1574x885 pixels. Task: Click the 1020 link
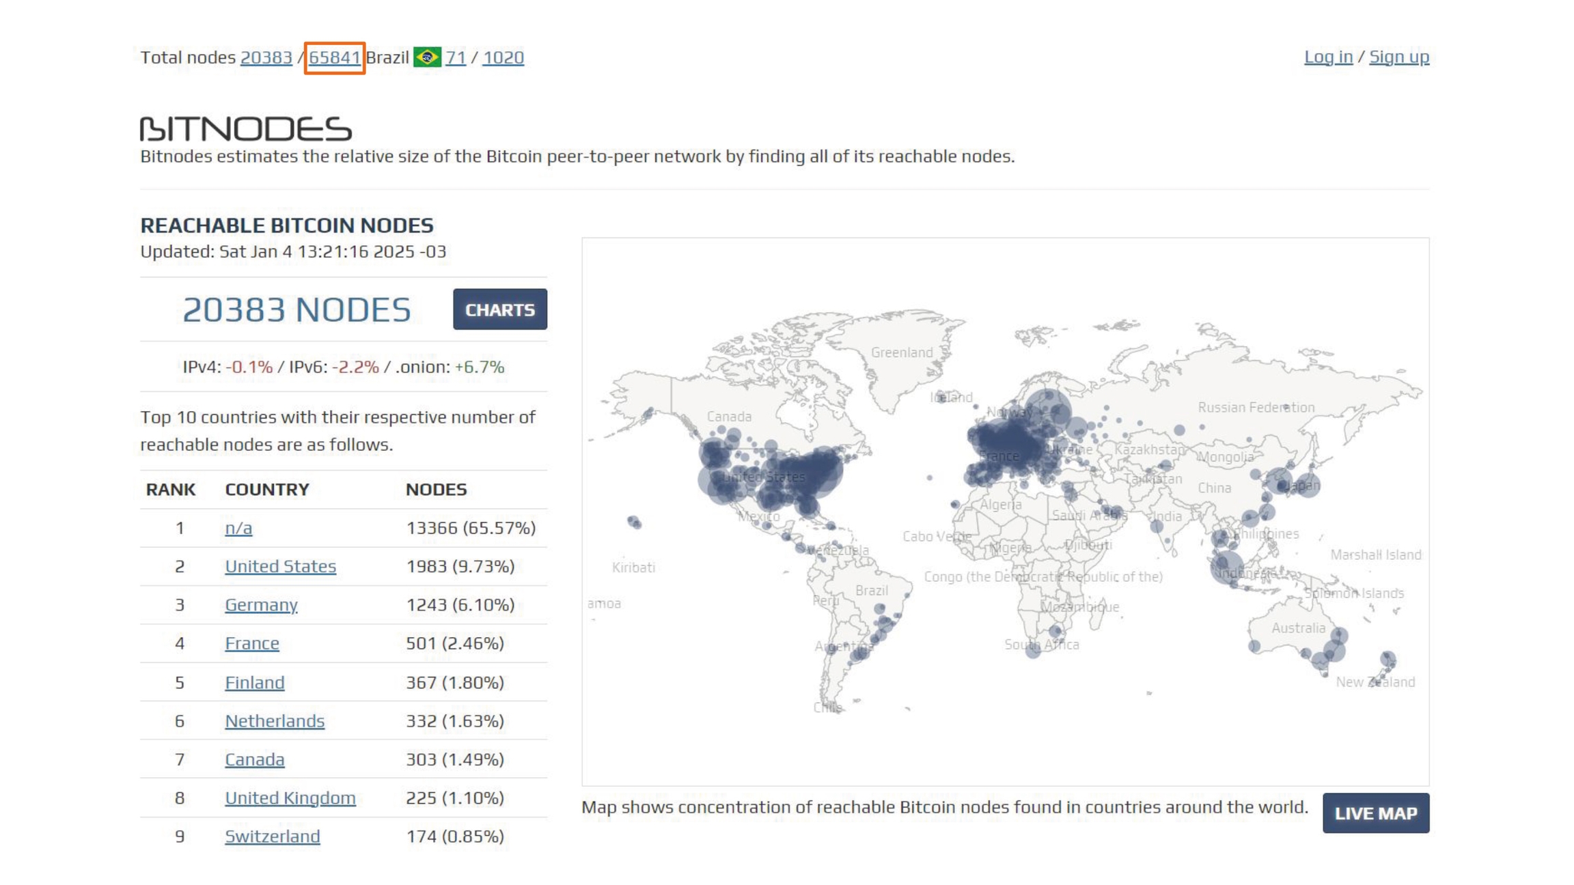(503, 57)
